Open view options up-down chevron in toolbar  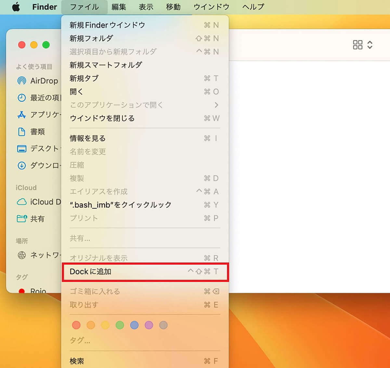coord(370,45)
